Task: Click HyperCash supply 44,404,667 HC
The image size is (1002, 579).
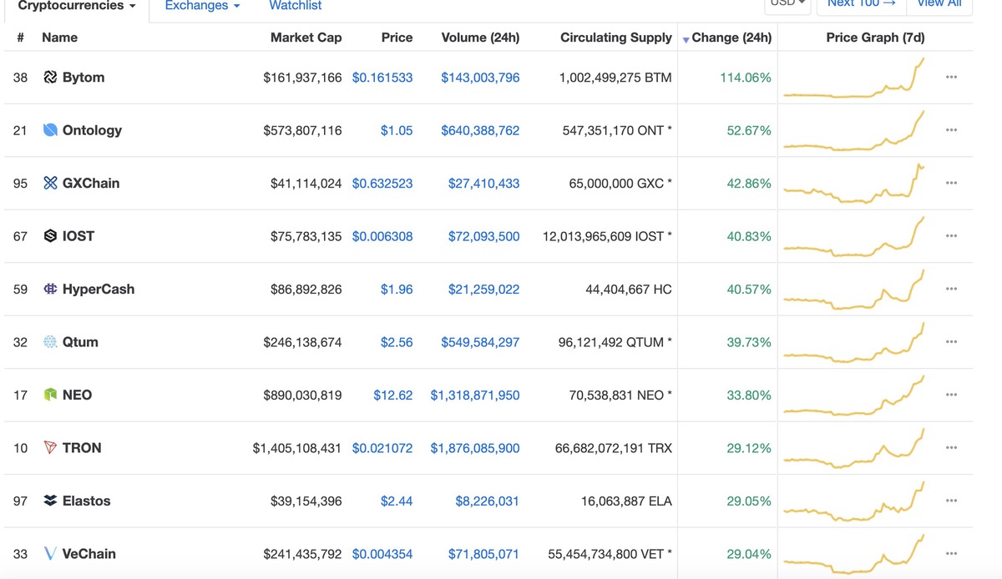Action: point(629,289)
